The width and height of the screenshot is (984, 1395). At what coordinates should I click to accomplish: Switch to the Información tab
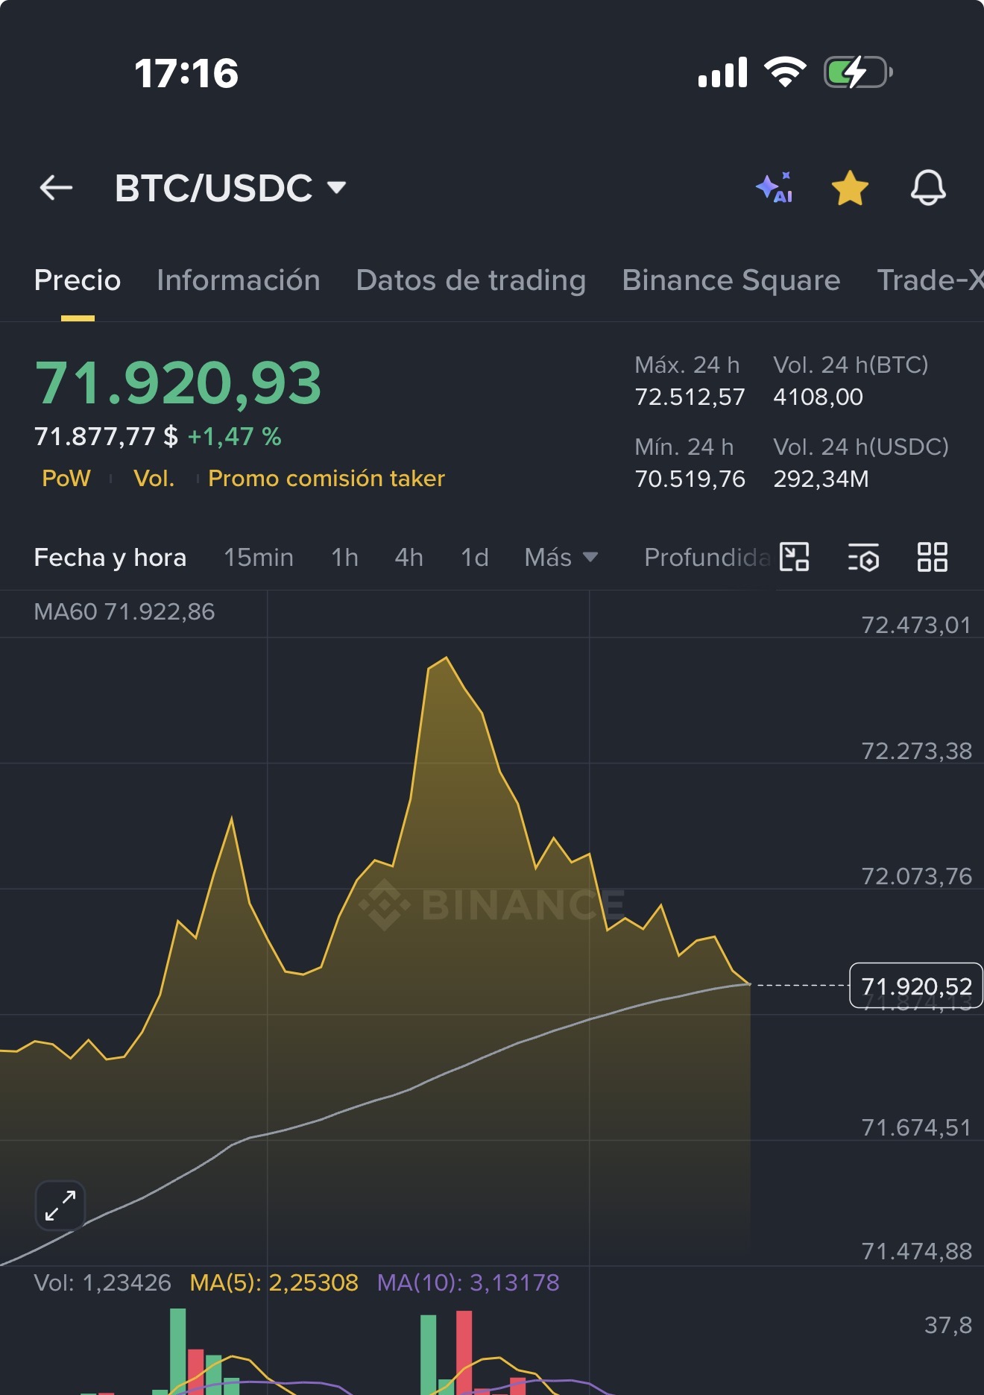(x=239, y=280)
